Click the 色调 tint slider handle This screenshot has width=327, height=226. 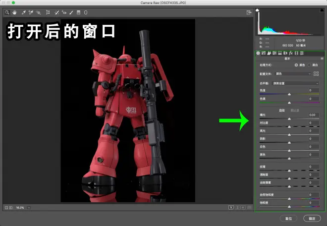289,103
